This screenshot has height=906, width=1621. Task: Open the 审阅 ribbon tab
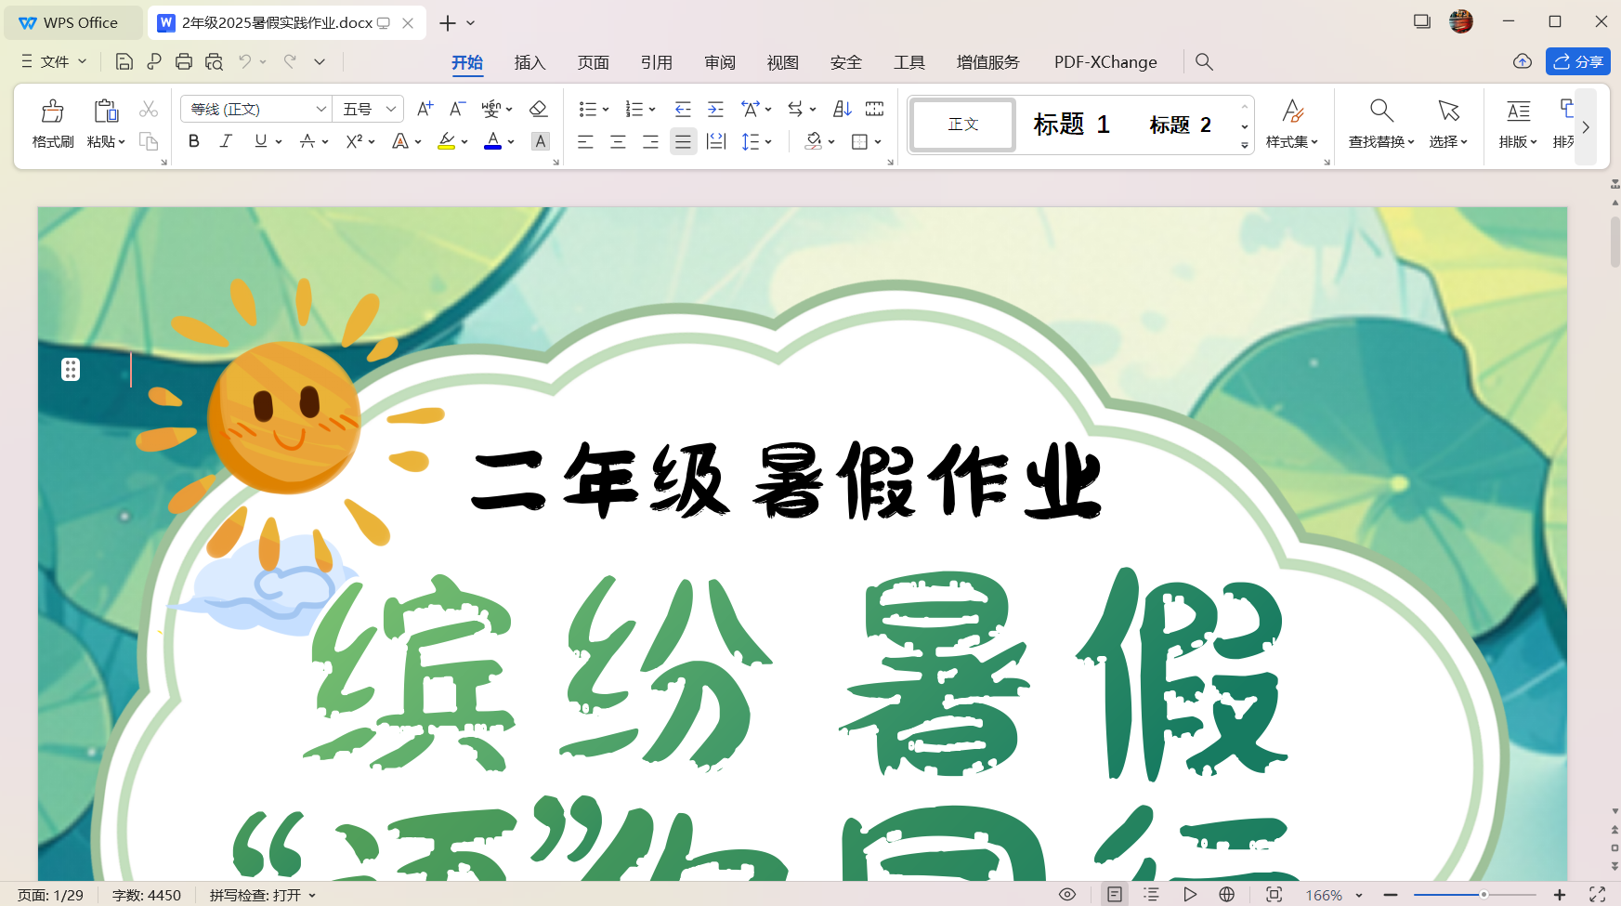click(720, 62)
